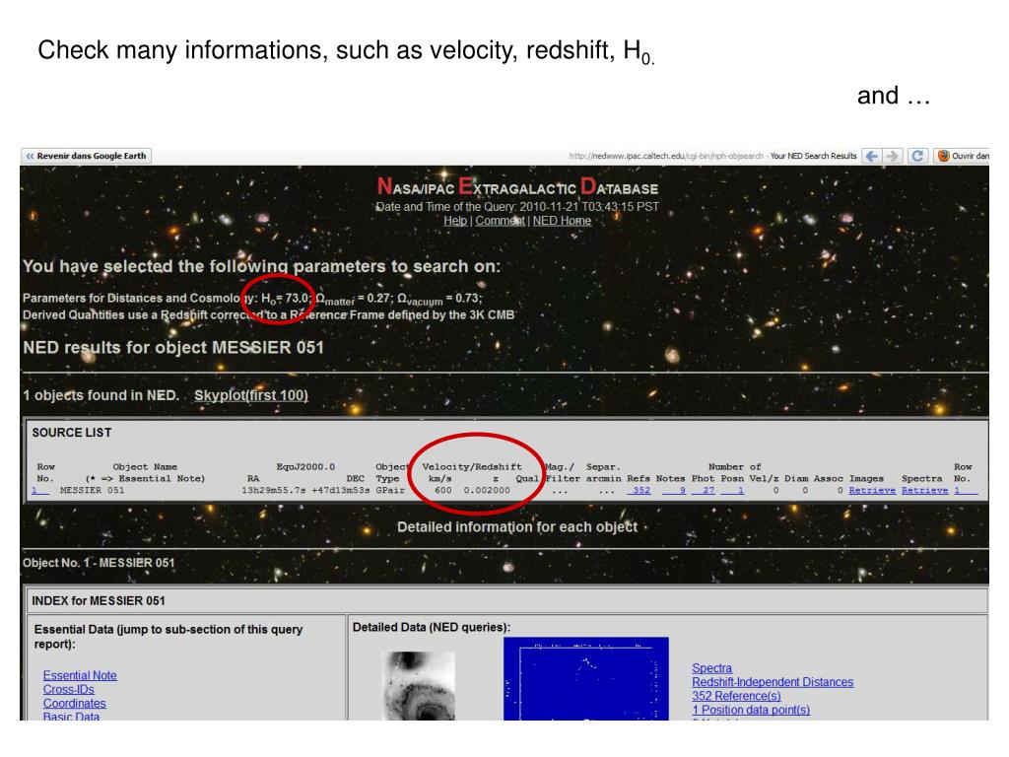
Task: Select the velocity value 600
Action: click(442, 491)
